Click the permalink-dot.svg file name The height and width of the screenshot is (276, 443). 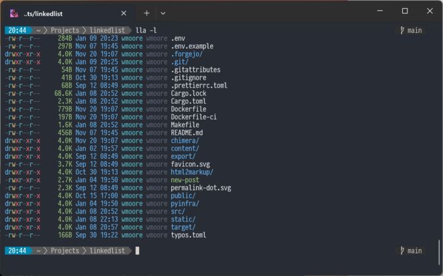[201, 188]
